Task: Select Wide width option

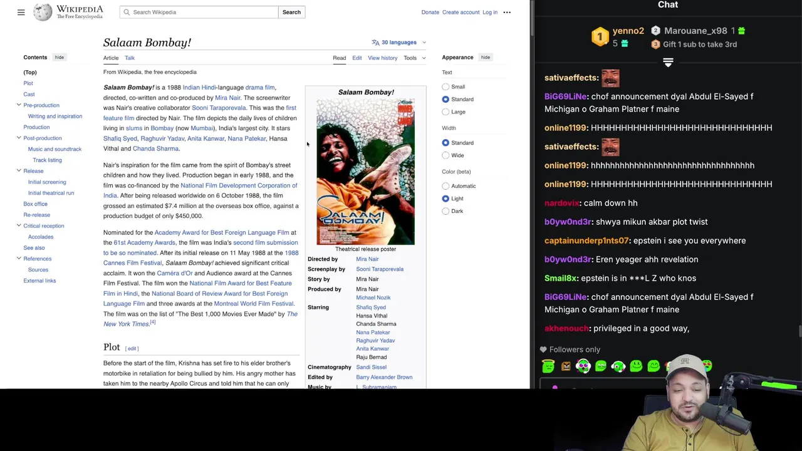Action: point(445,155)
